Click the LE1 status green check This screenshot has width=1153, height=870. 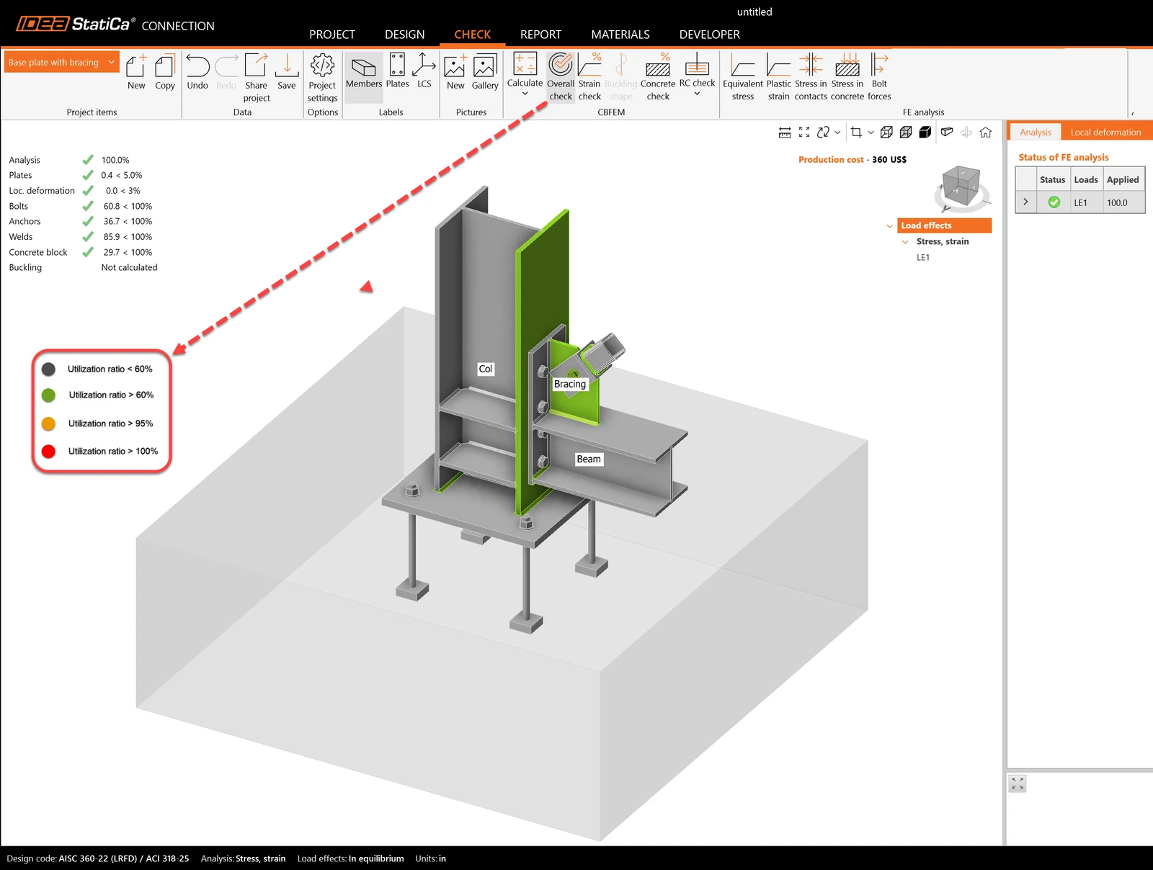coord(1054,202)
